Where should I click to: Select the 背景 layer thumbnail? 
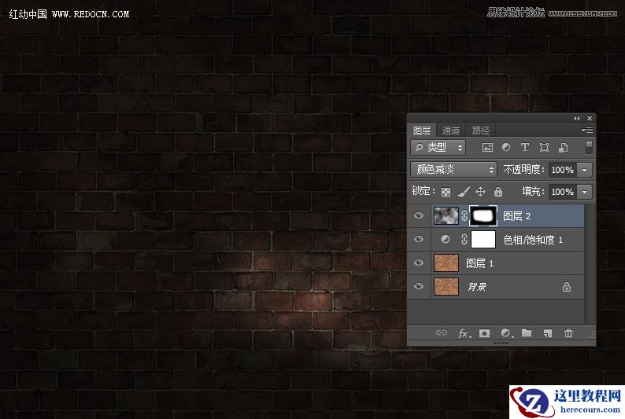[446, 286]
